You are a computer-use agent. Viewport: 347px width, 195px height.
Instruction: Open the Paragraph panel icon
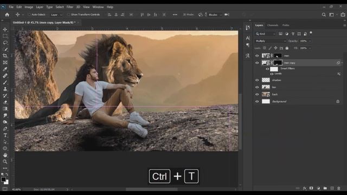(x=248, y=45)
